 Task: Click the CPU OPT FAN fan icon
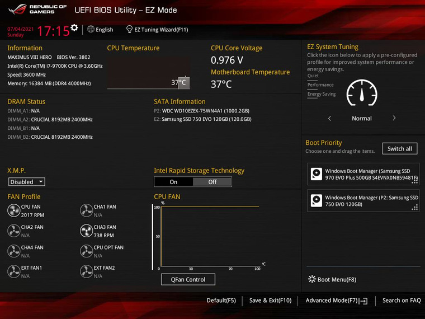tap(87, 251)
